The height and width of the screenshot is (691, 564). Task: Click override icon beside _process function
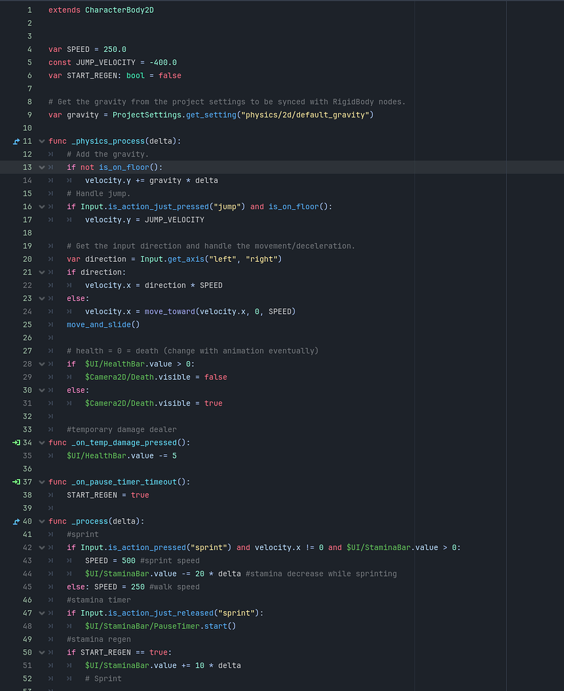point(16,521)
